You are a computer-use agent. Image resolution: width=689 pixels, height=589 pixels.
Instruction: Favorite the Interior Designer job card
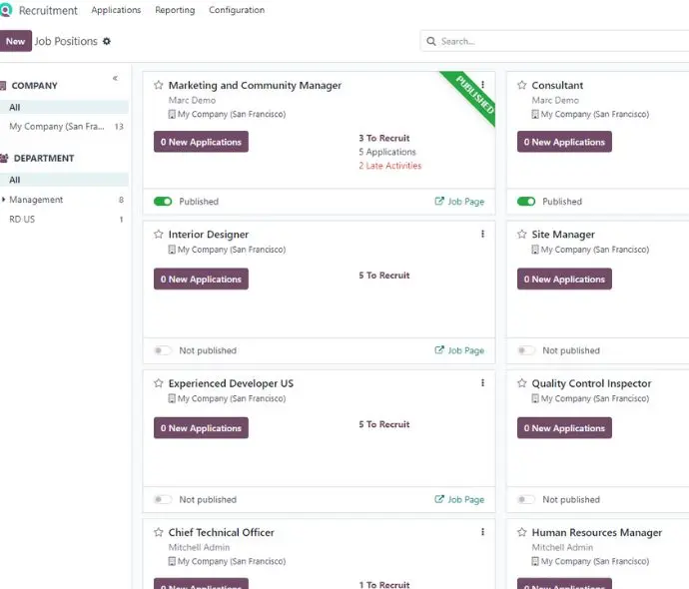(x=159, y=235)
